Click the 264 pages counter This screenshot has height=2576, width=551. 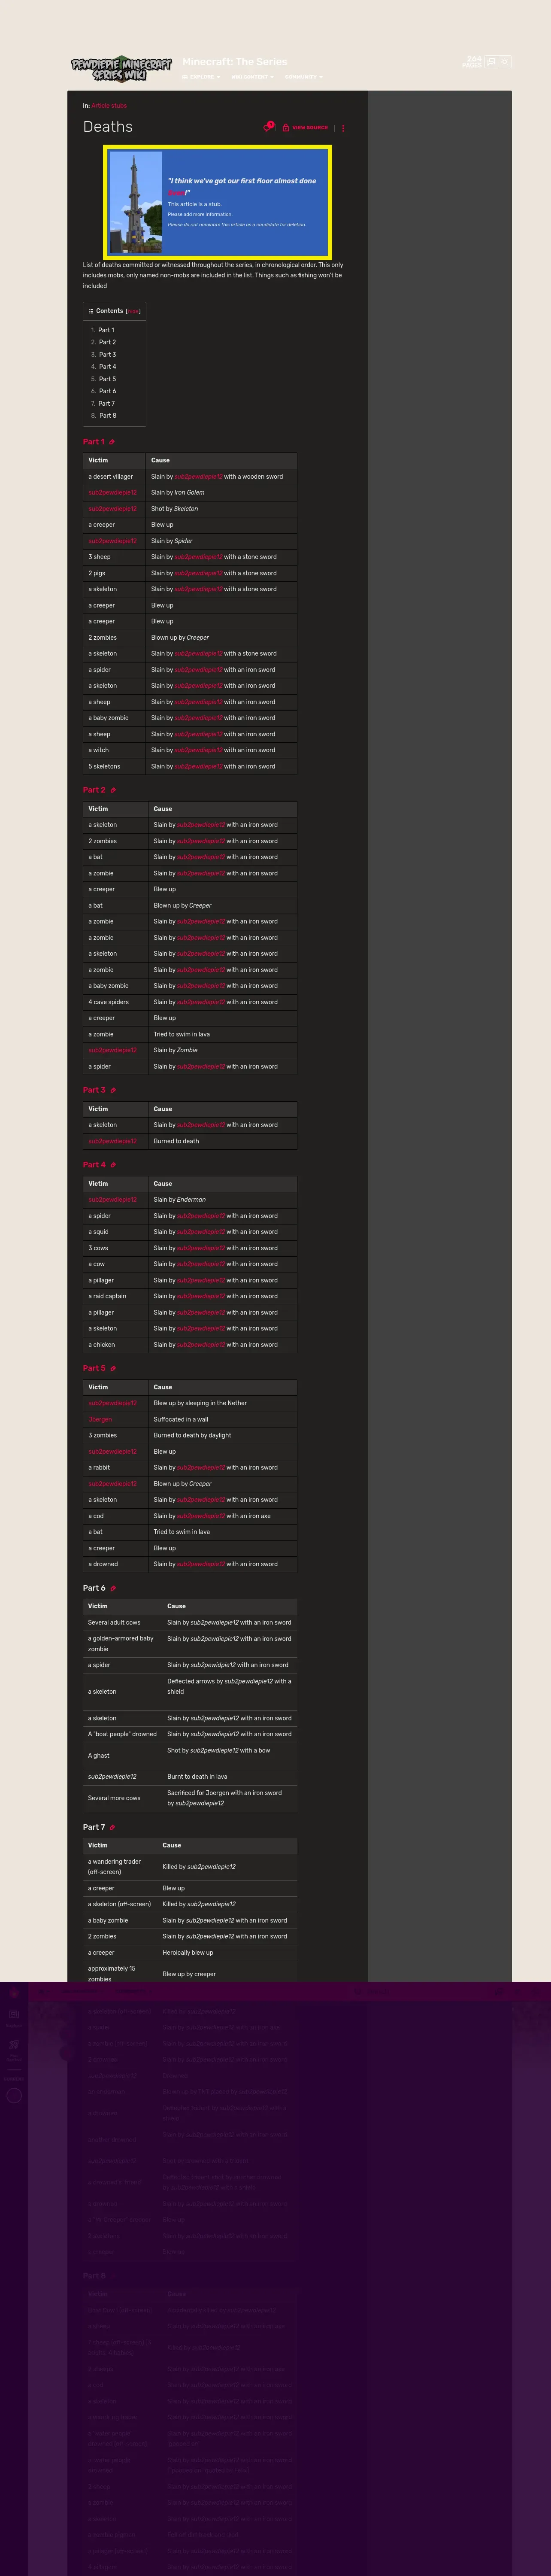472,62
